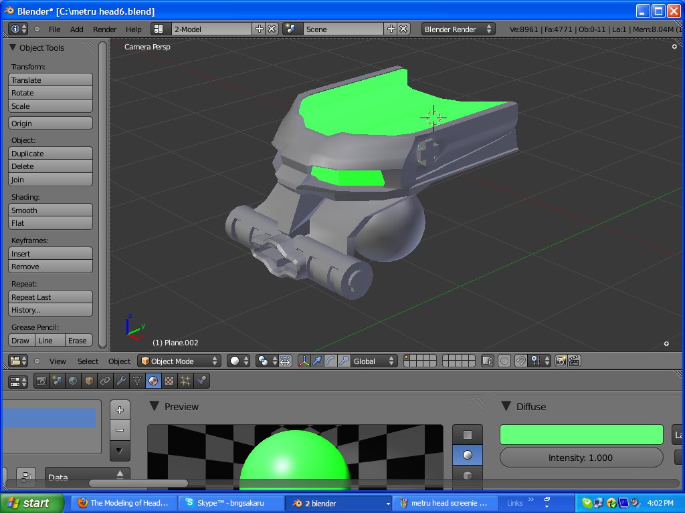The image size is (685, 513).
Task: Select the Translate manipulator icon
Action: point(316,361)
